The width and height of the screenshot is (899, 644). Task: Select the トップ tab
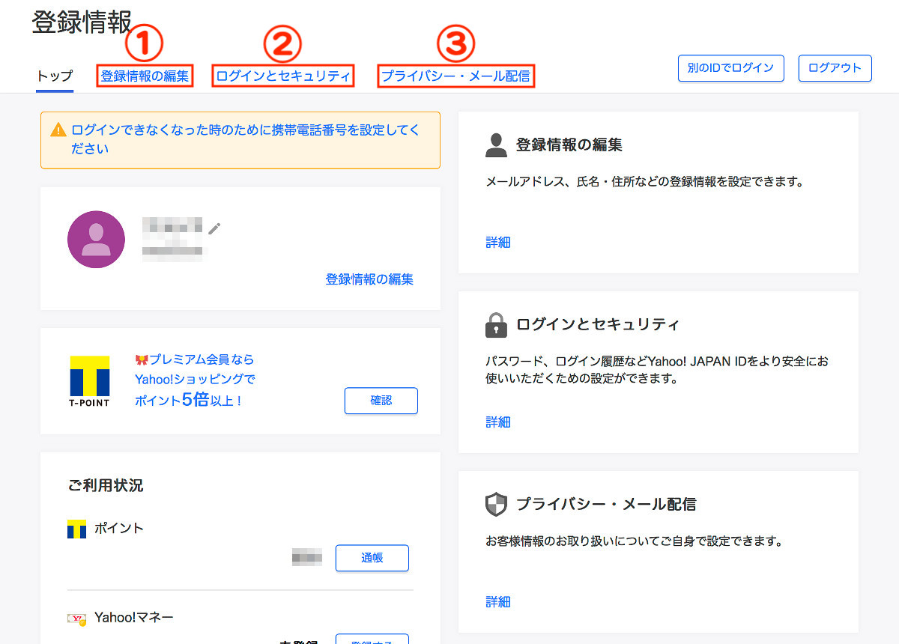55,76
